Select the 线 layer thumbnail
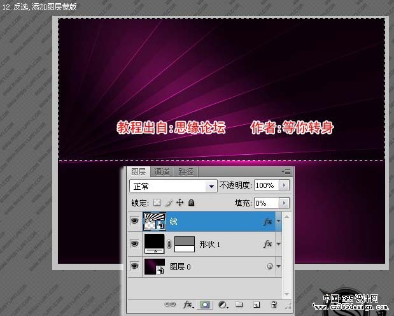Viewport: 394px width, 316px height. click(155, 221)
